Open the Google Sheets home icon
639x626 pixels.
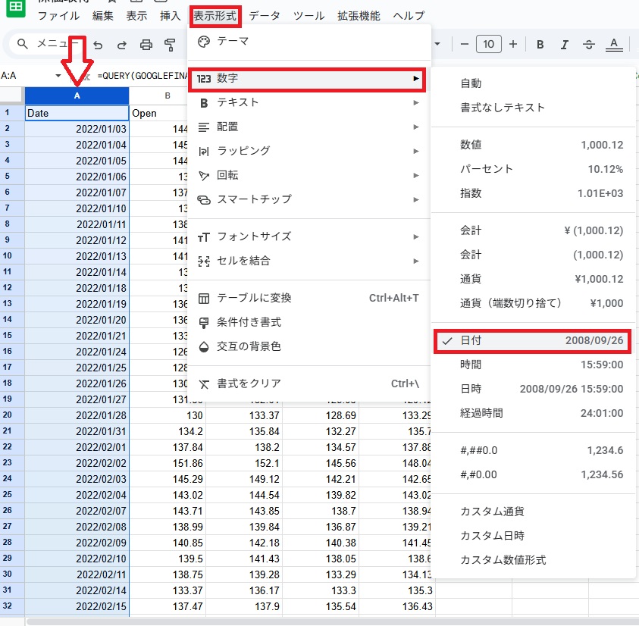(15, 8)
